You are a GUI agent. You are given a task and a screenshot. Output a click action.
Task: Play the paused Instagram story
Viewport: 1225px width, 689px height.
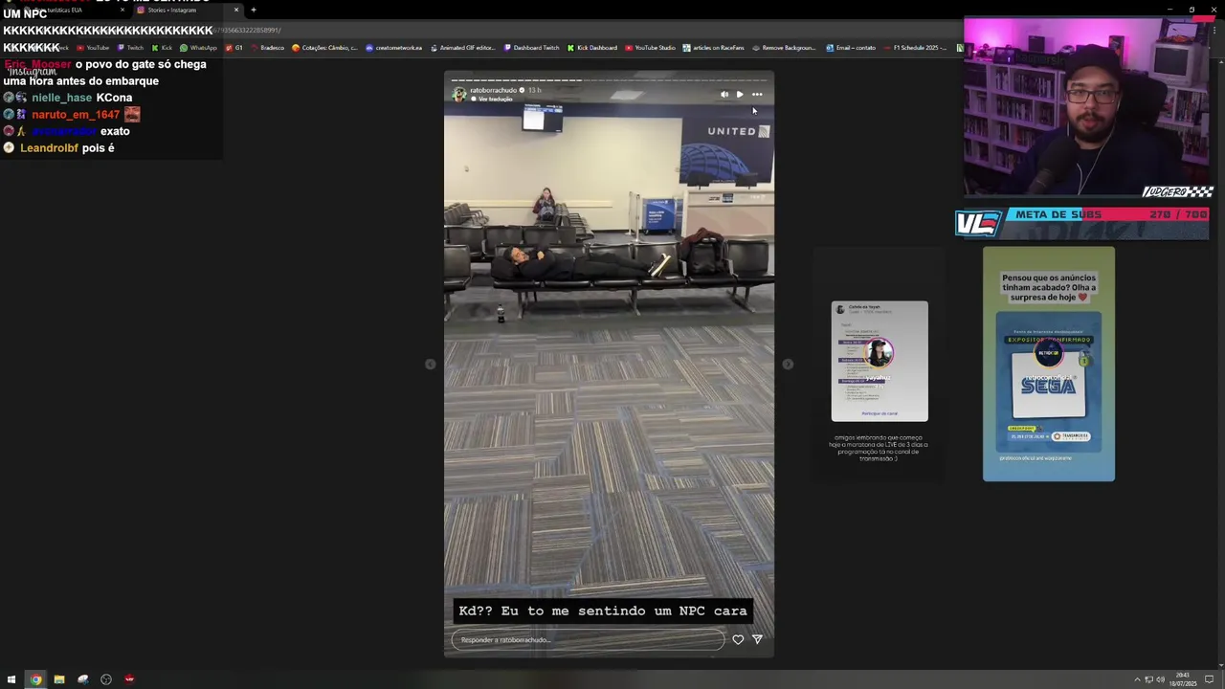(x=740, y=94)
